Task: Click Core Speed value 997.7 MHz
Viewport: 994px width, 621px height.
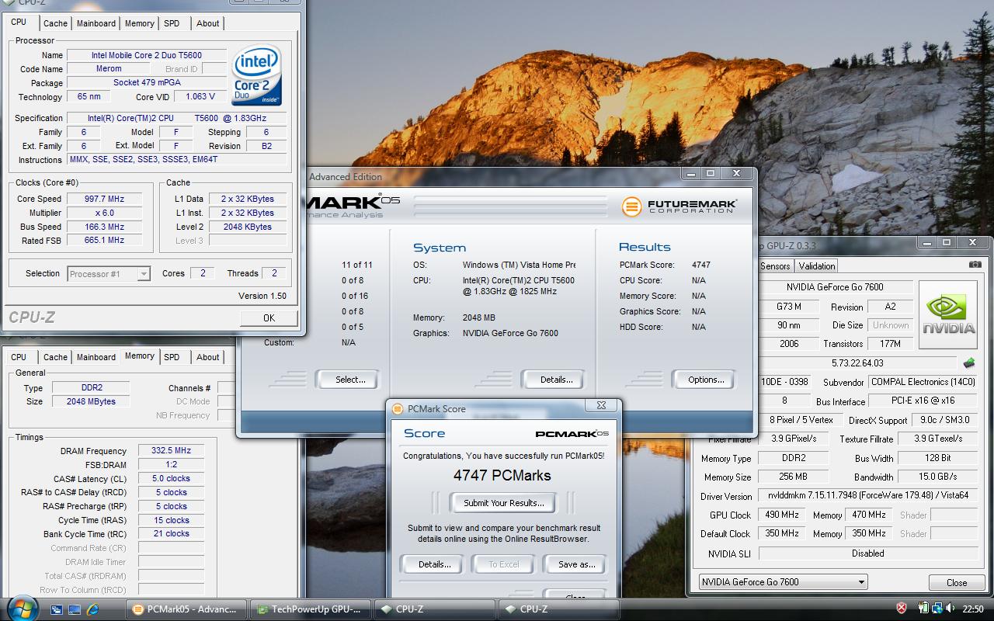Action: click(105, 199)
